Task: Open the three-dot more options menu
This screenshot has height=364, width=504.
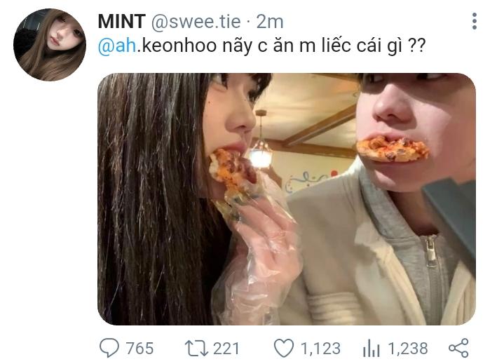Action: (x=475, y=22)
